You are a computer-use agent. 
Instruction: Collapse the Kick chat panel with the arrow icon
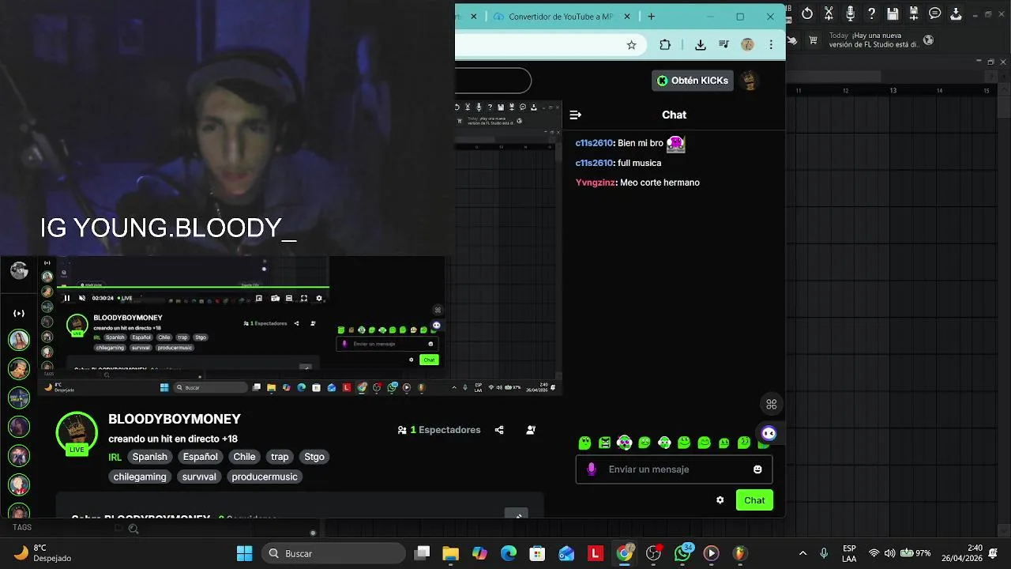click(575, 115)
